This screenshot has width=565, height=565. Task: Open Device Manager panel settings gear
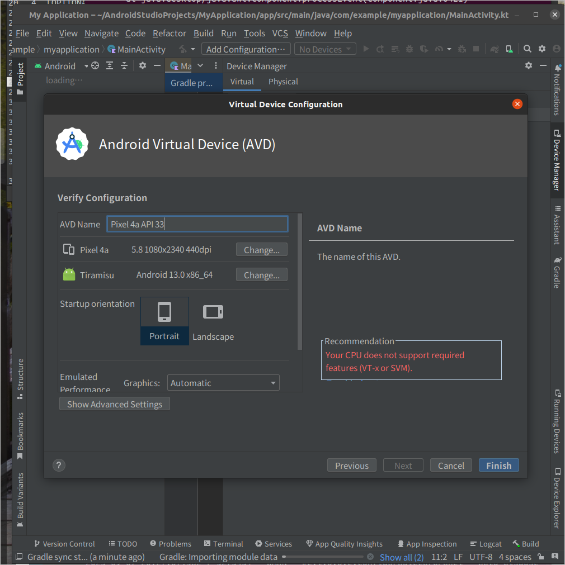point(529,65)
